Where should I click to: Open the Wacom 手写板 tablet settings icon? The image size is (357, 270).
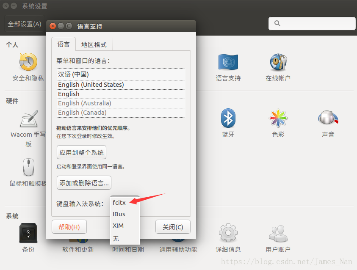[x=29, y=119]
